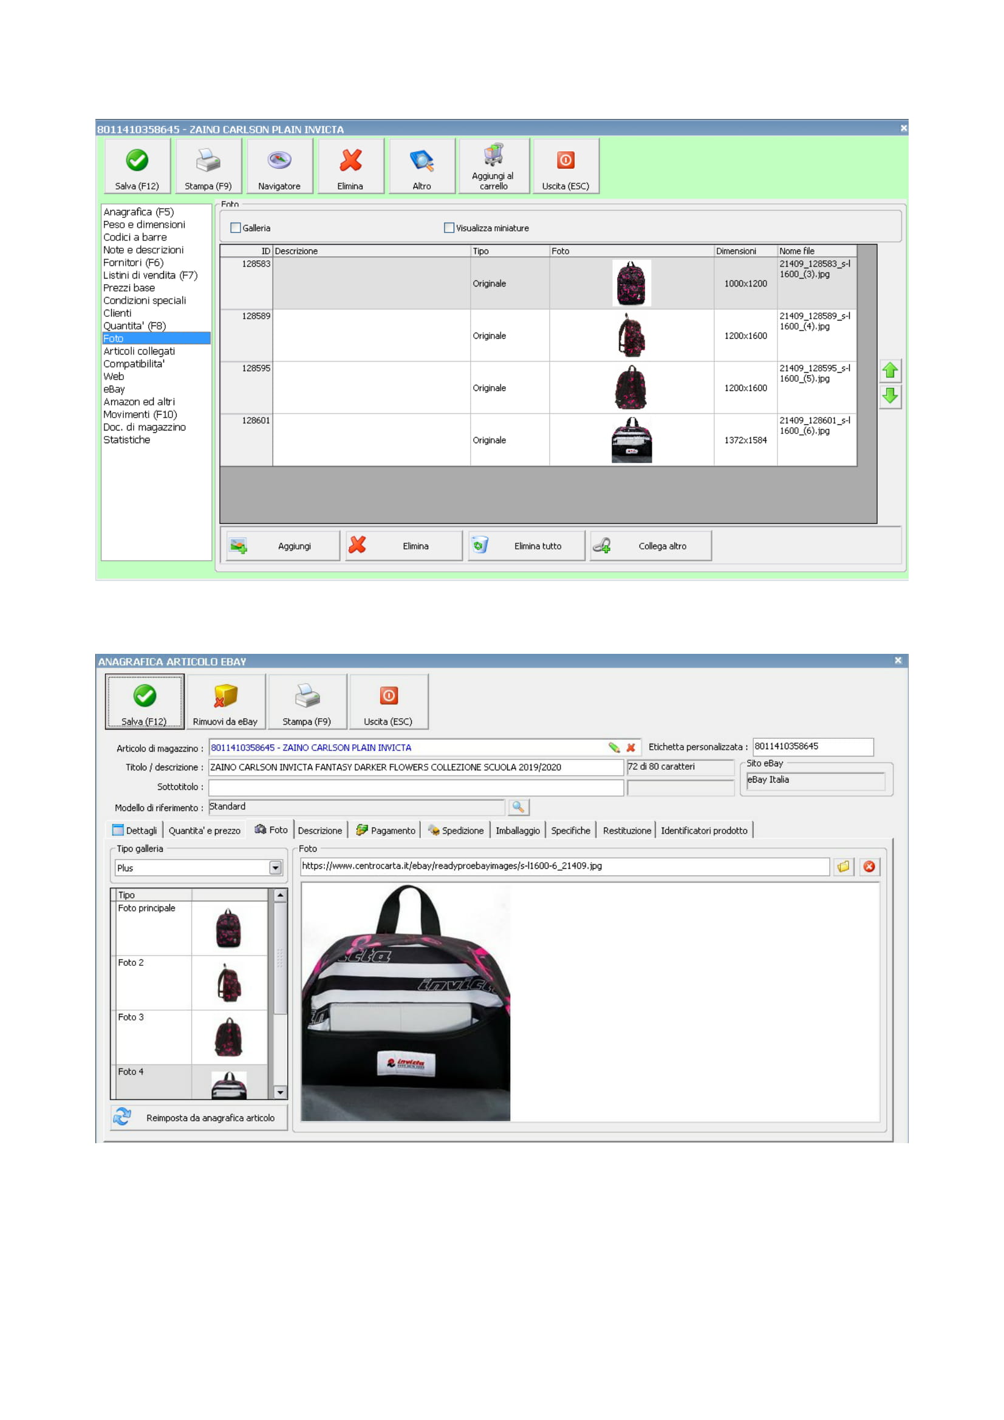
Task: Click Salva (F12) in the article window
Action: [137, 166]
